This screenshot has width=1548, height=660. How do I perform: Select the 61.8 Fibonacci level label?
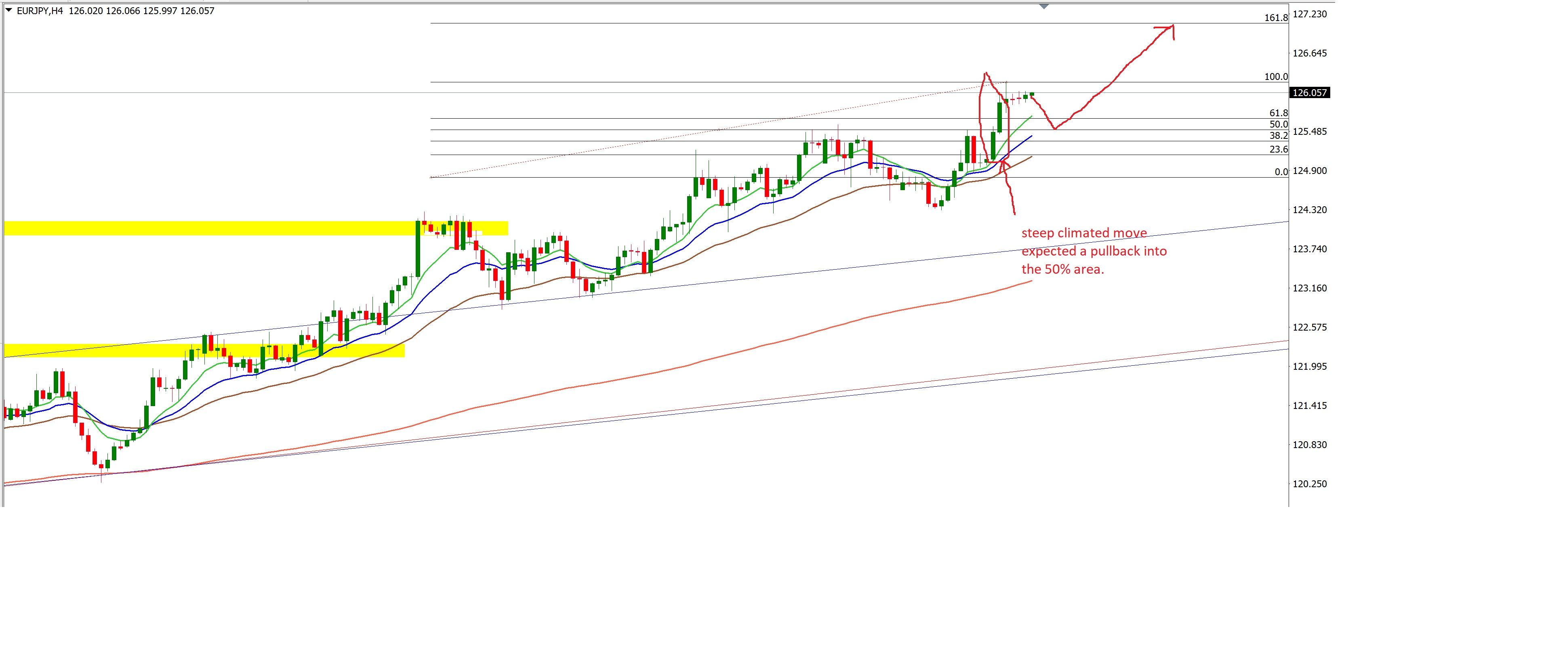point(1279,113)
